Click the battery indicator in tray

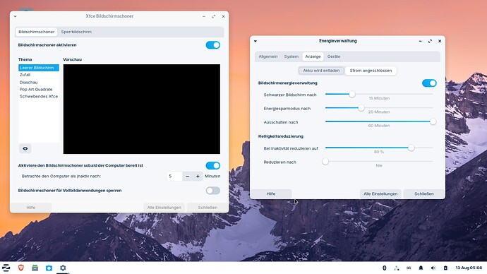[x=445, y=268]
